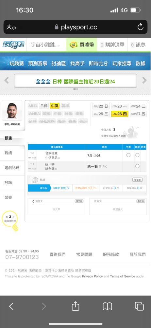Switch to the 日棒 league tab
The image size is (151, 328).
tap(43, 106)
